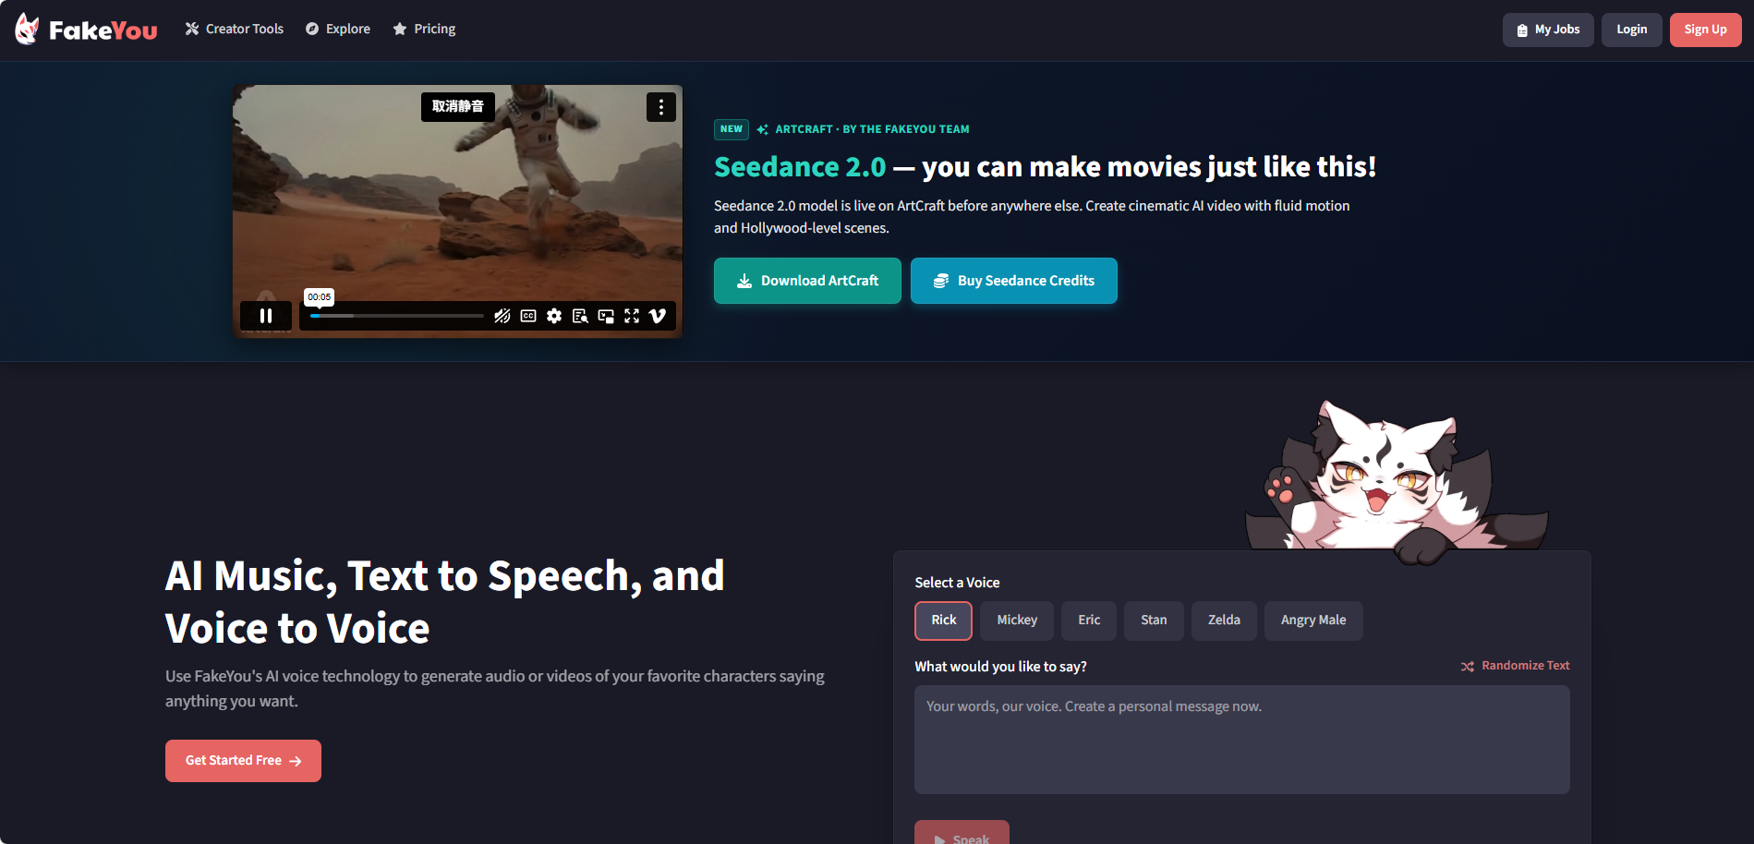
Task: Enable picture-in-picture mode
Action: pos(606,316)
